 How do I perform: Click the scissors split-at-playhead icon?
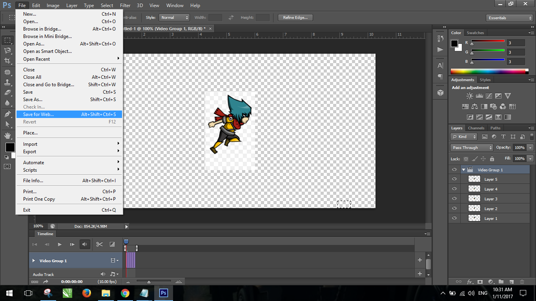[x=99, y=244]
